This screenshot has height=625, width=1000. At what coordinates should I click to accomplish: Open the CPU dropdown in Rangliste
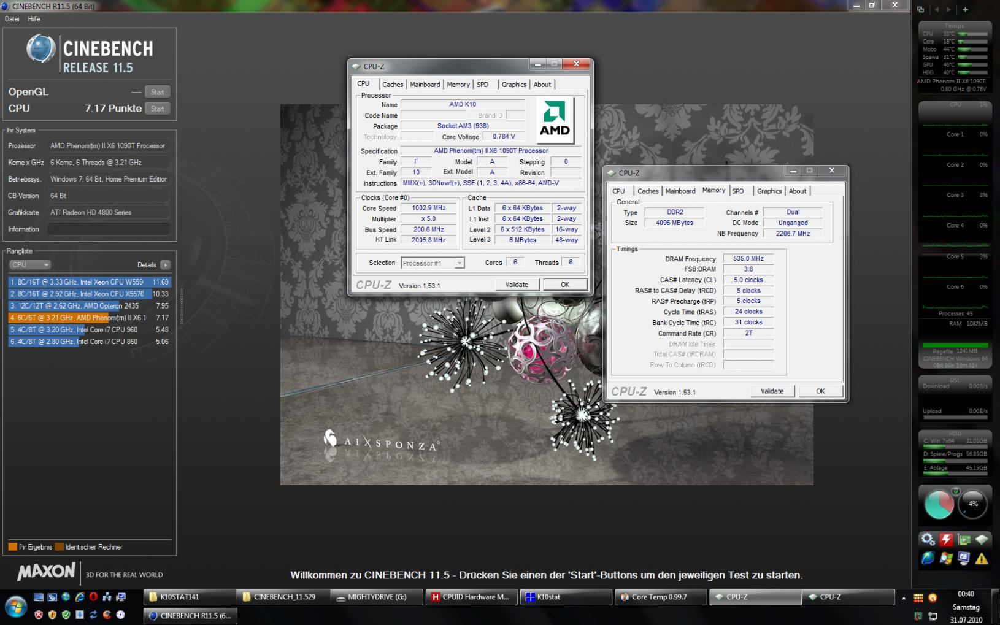pyautogui.click(x=29, y=265)
